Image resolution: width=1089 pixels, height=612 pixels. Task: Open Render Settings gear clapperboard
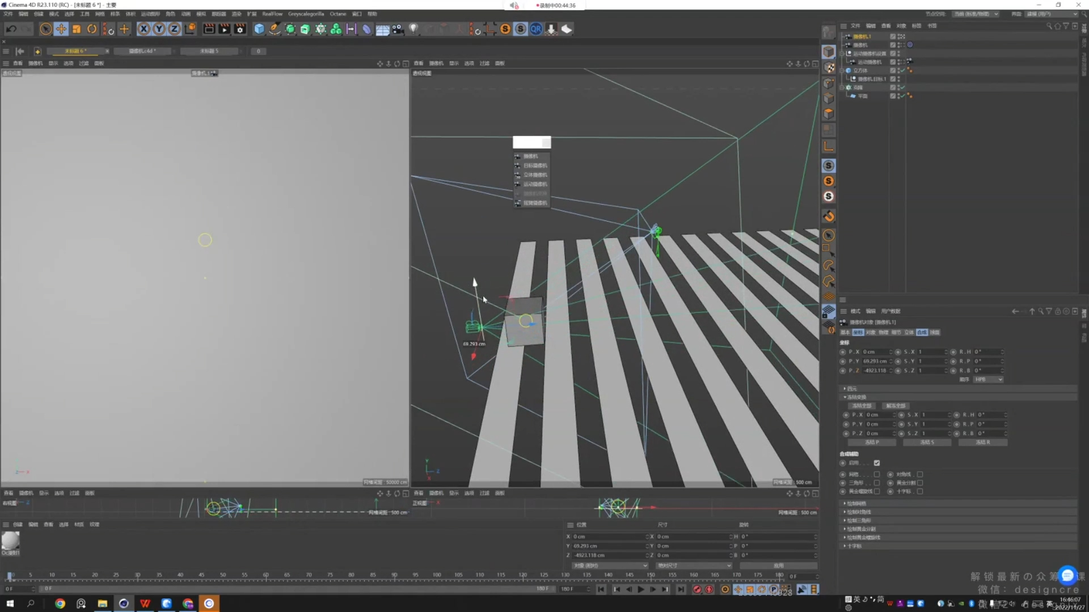(x=240, y=29)
